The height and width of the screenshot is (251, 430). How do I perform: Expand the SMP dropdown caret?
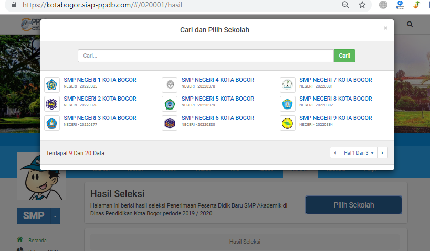[55, 216]
